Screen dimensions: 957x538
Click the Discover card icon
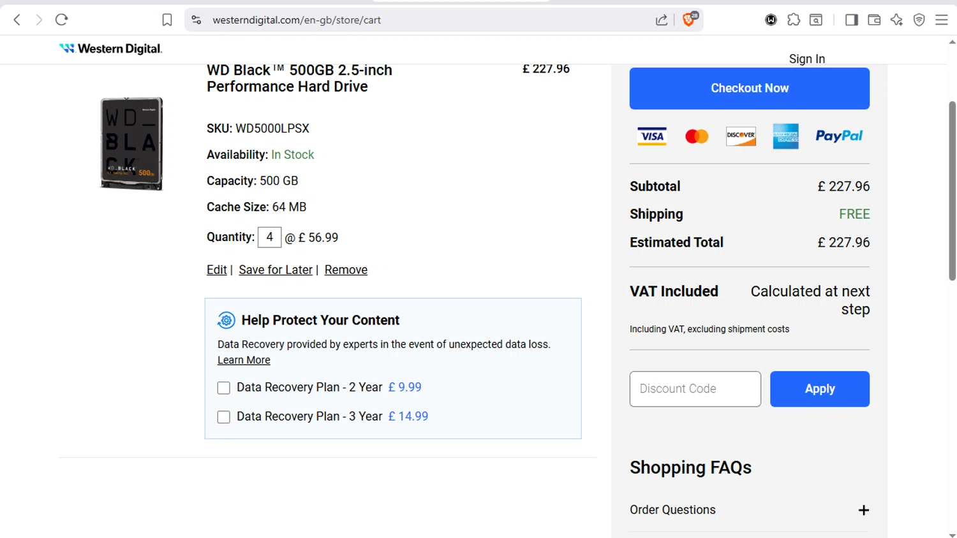741,136
